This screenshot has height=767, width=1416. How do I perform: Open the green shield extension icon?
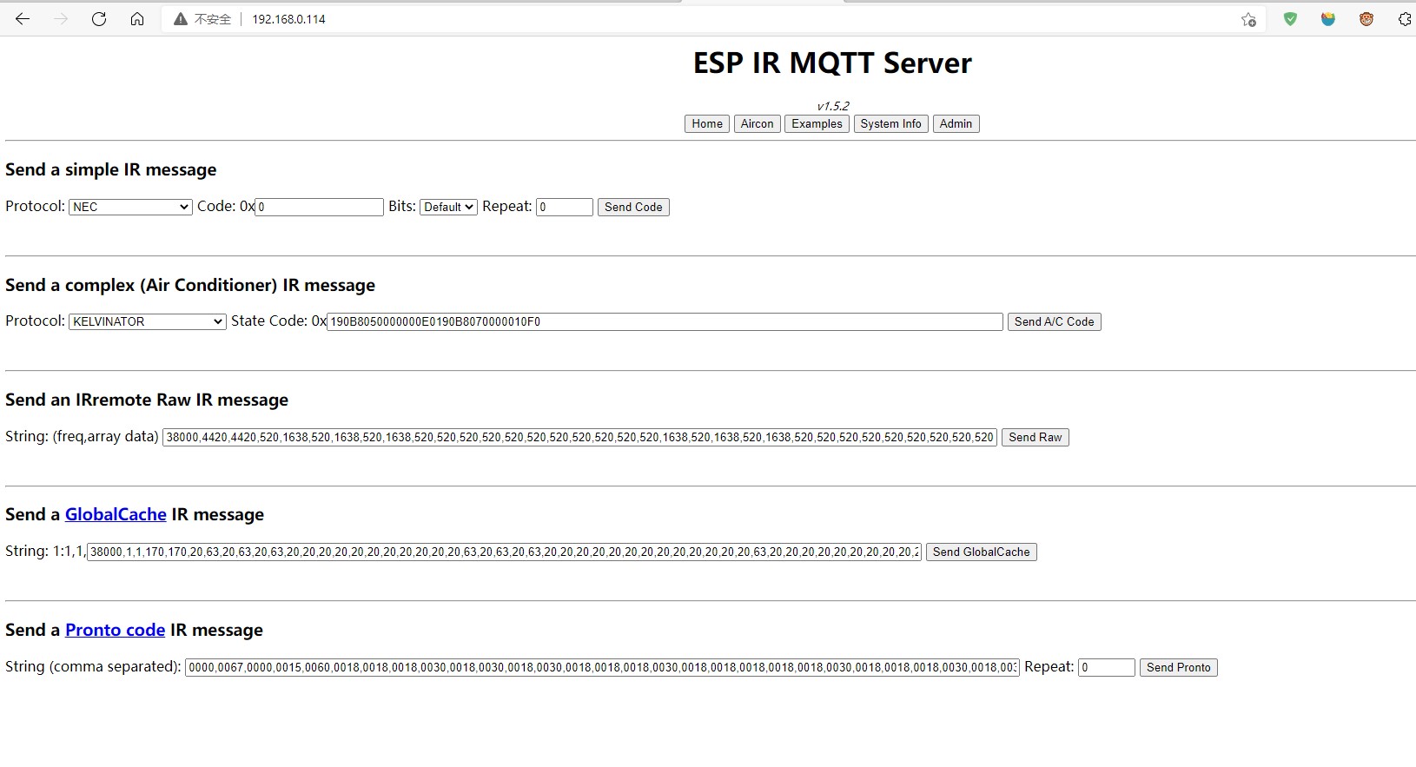(1290, 19)
